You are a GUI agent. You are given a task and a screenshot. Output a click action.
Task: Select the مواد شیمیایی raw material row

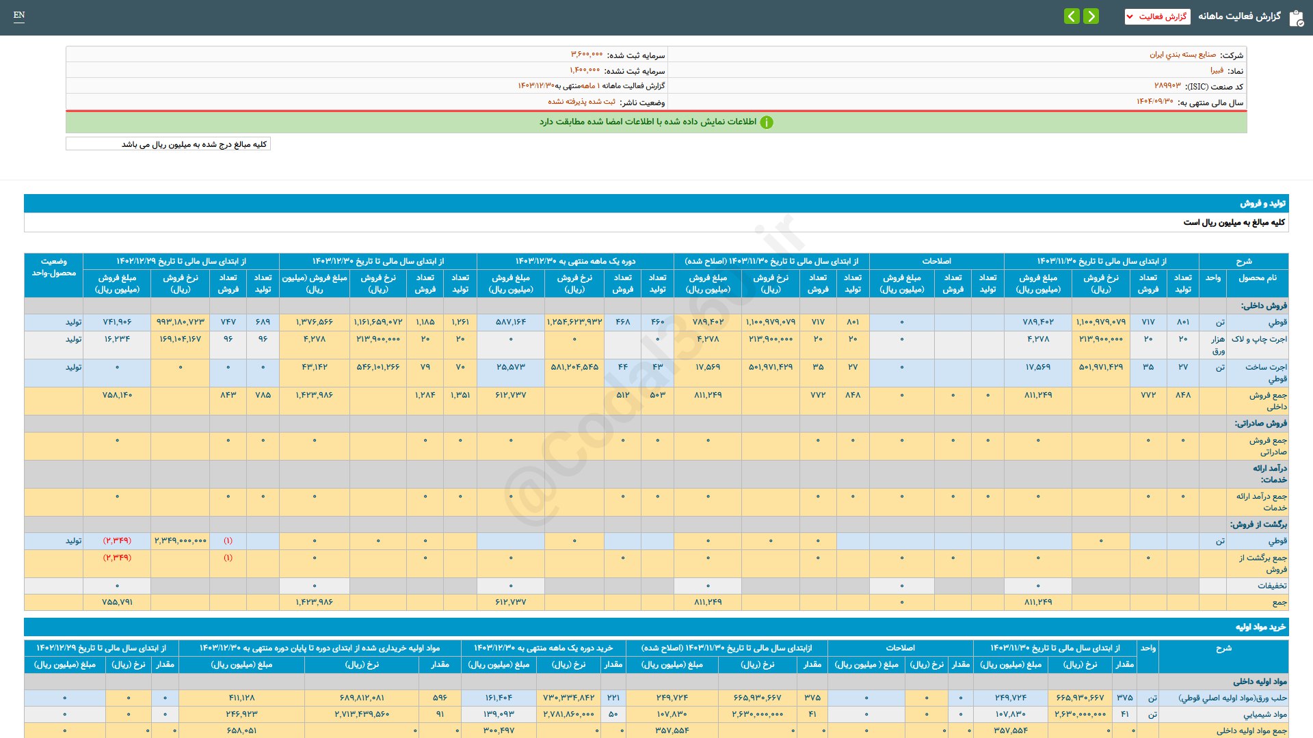click(1264, 714)
